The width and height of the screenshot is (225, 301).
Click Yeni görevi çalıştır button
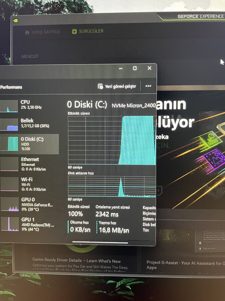pos(117,86)
